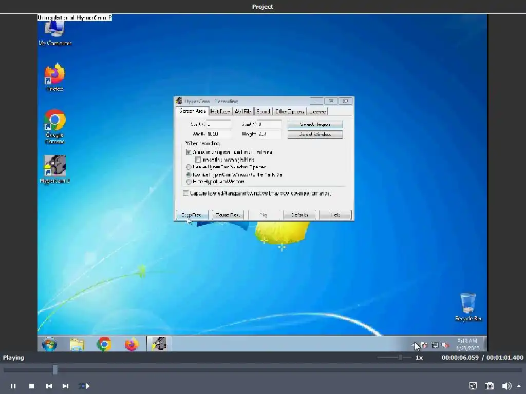The image size is (526, 394).
Task: Click the Start X input field
Action: (x=218, y=124)
